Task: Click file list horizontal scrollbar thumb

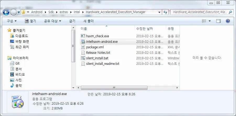Action: (114, 88)
